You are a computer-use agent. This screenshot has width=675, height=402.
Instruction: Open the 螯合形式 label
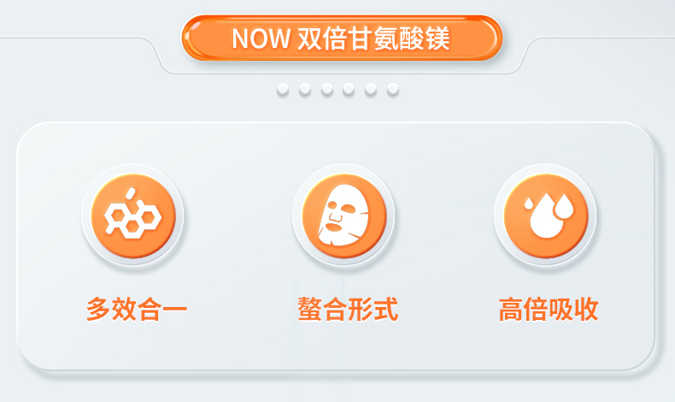coord(348,309)
